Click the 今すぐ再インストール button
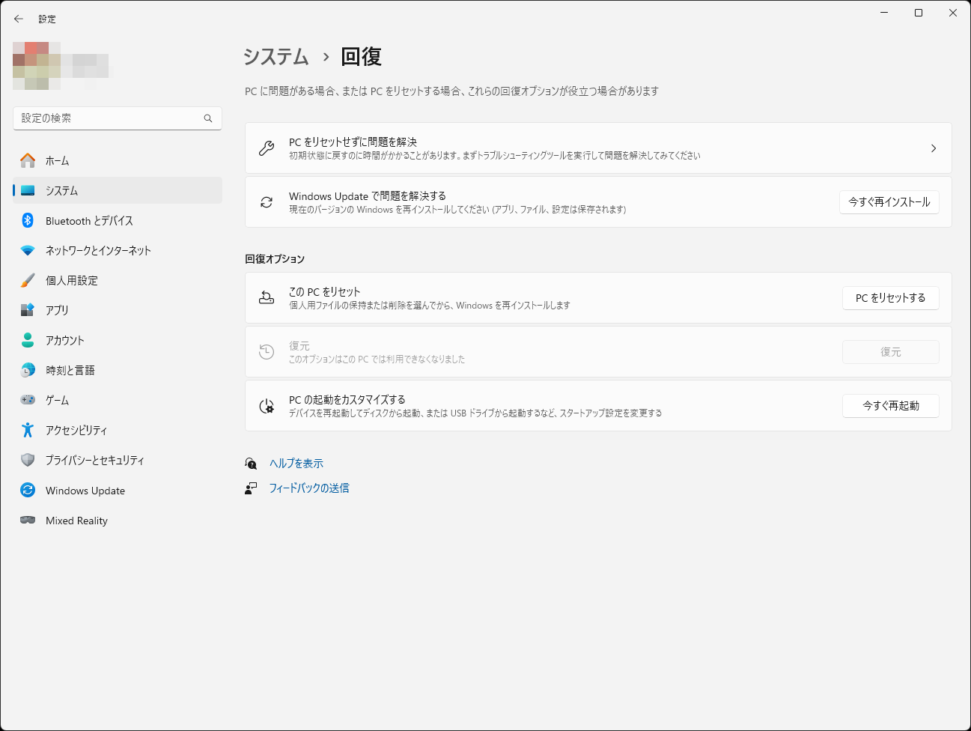 (889, 201)
